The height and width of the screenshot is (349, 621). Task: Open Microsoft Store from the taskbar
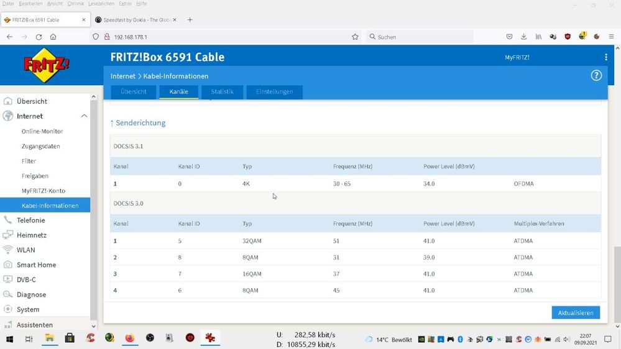70,338
